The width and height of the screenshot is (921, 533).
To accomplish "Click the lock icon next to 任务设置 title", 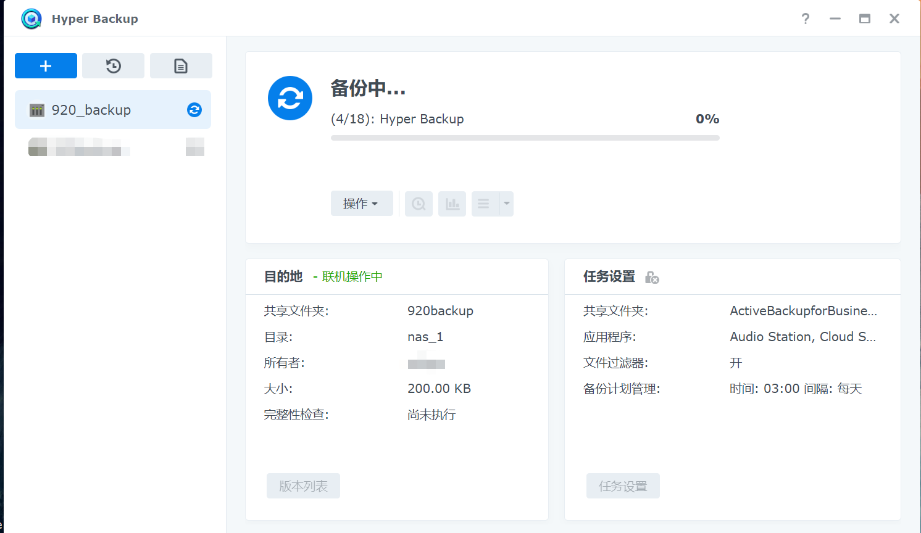I will tap(652, 278).
